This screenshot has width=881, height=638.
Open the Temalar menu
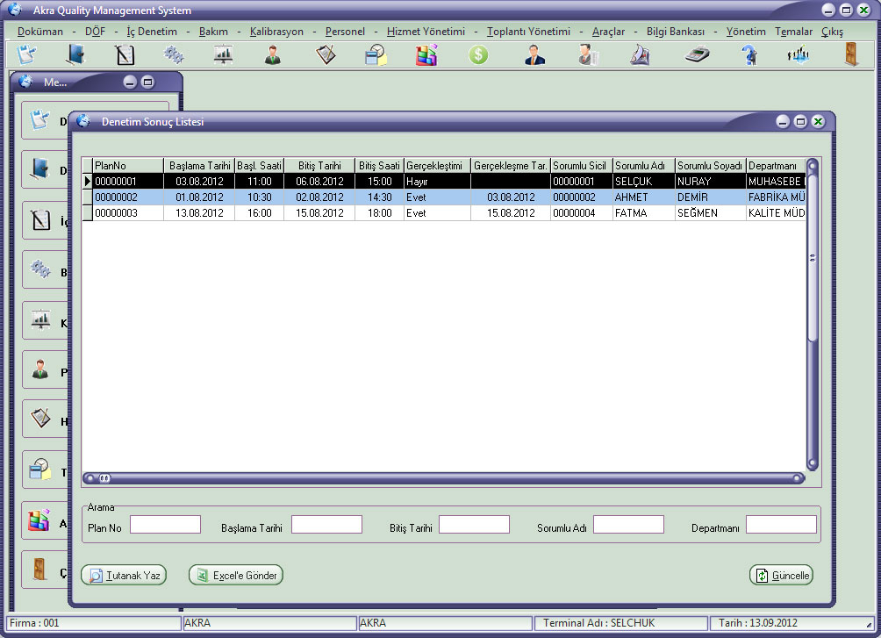pos(793,32)
